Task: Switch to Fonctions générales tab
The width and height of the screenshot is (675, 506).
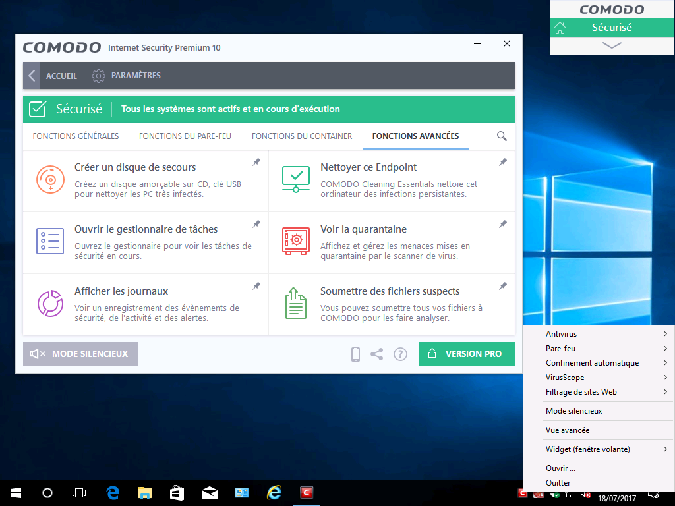Action: coord(76,136)
